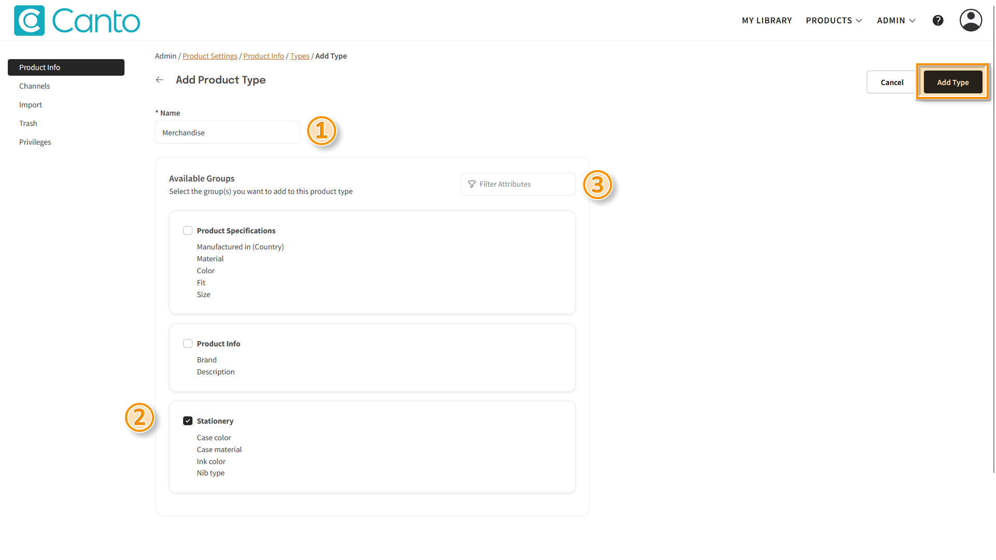Click the orange step 2 marker
This screenshot has height=560, width=996.
tap(140, 417)
